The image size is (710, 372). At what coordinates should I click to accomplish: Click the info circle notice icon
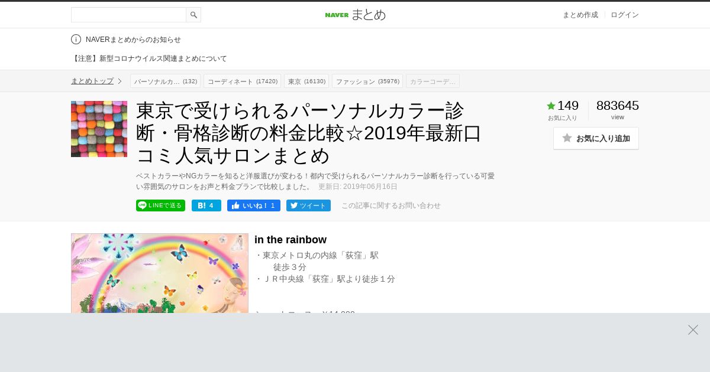(76, 40)
